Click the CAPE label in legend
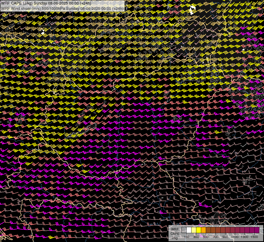 [x=175, y=234]
